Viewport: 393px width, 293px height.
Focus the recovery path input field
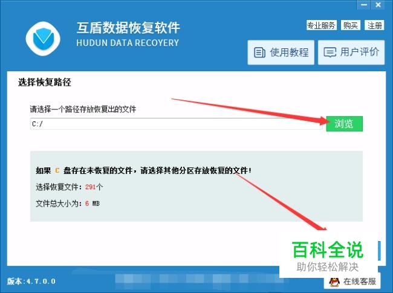click(x=176, y=124)
